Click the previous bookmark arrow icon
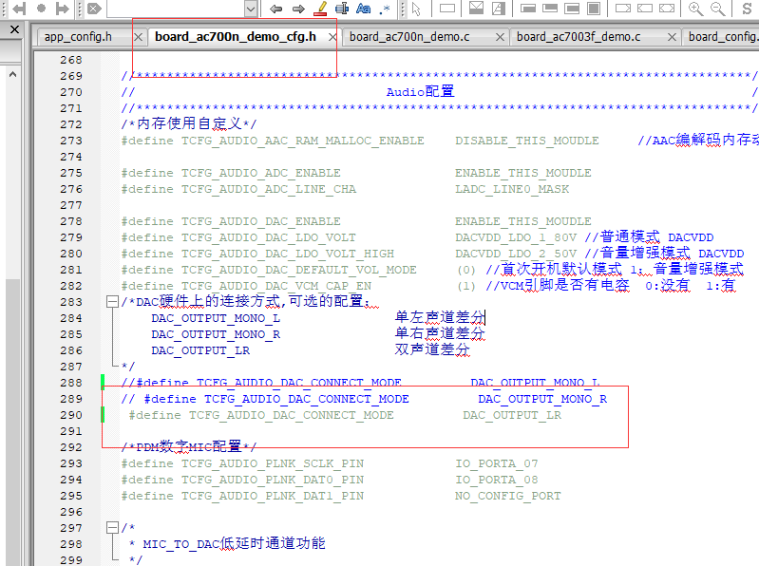The width and height of the screenshot is (759, 566). [19, 9]
